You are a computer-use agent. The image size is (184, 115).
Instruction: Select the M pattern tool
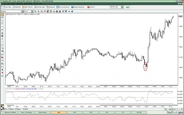coord(2,64)
